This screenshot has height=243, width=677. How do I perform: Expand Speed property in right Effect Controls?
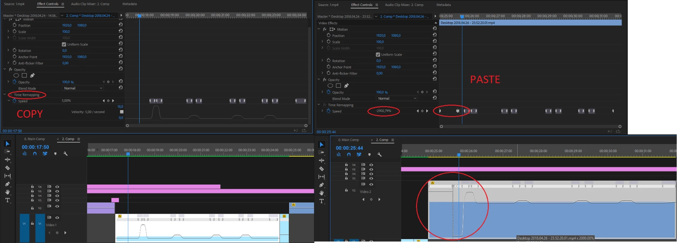click(x=322, y=111)
